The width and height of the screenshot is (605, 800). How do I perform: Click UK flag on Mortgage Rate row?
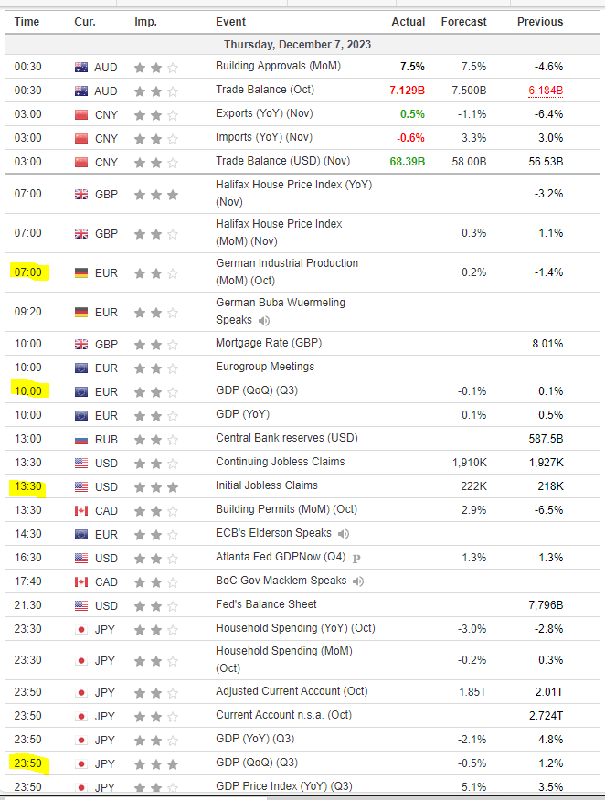coord(82,344)
